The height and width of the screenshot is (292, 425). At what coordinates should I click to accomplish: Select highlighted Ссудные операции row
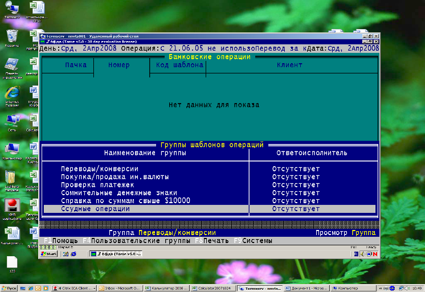pos(210,209)
